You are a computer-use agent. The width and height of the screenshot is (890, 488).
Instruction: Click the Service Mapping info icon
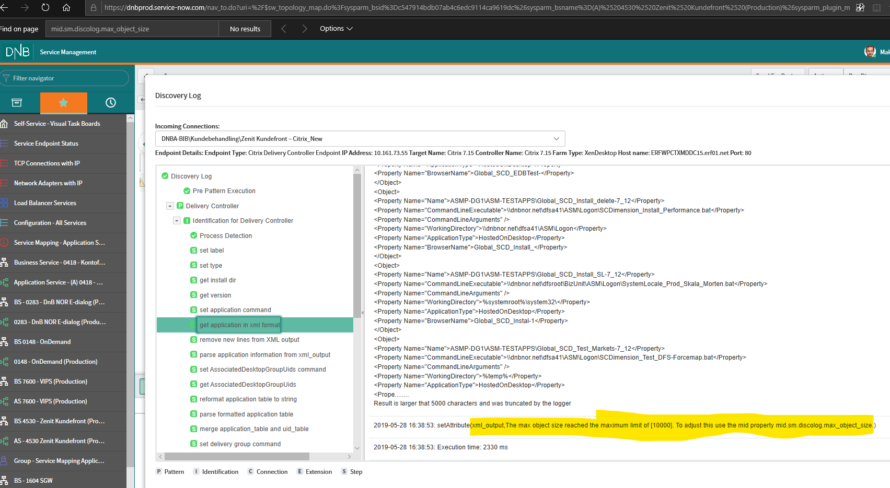click(x=4, y=243)
